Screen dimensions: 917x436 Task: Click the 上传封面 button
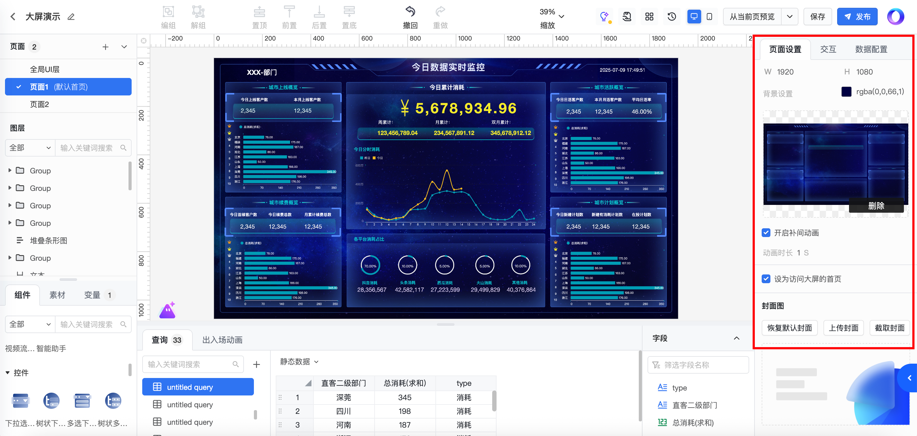843,328
